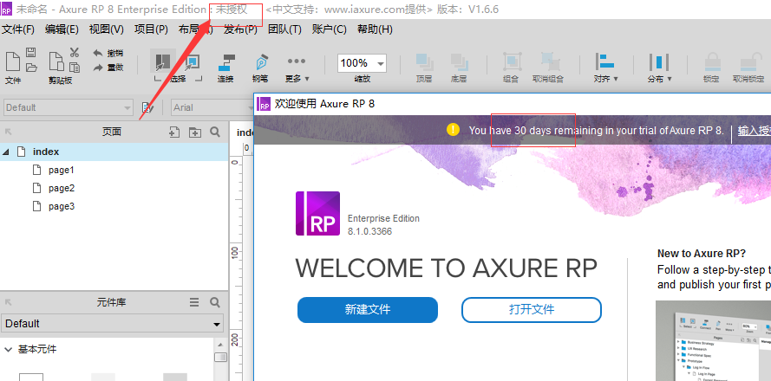771x381 pixels.
Task: Select the 钢笔 pen tool
Action: click(260, 68)
